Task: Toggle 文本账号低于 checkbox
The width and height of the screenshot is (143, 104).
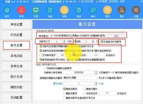Action: 41,55
